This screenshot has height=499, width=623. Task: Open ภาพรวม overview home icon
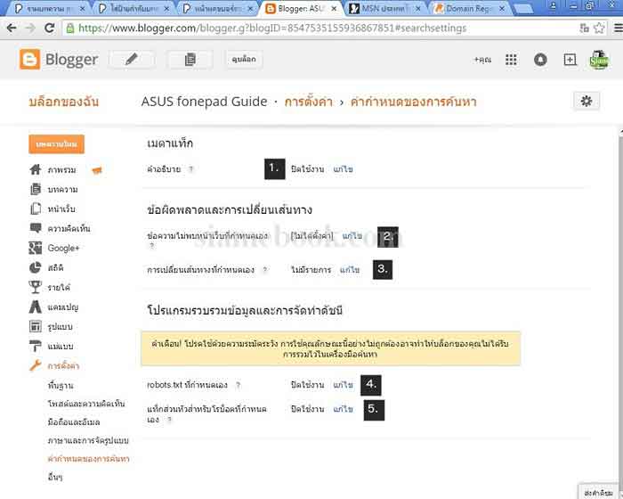tap(36, 169)
